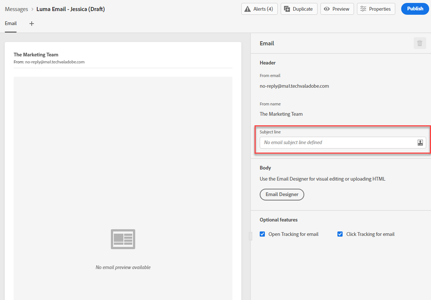Viewport: 431px width, 300px height.
Task: Open message Properties
Action: click(376, 9)
